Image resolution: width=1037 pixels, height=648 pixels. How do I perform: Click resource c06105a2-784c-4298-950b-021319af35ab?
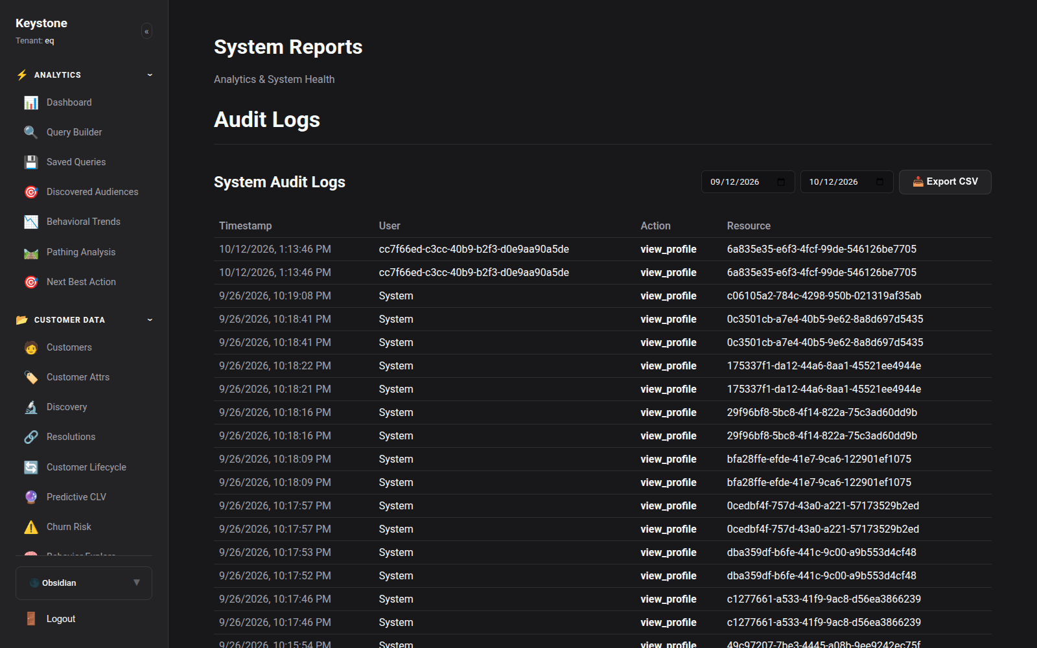pos(824,295)
